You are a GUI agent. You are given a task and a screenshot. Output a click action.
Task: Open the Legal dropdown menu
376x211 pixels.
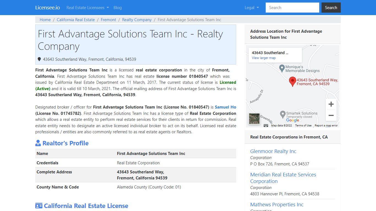click(252, 8)
